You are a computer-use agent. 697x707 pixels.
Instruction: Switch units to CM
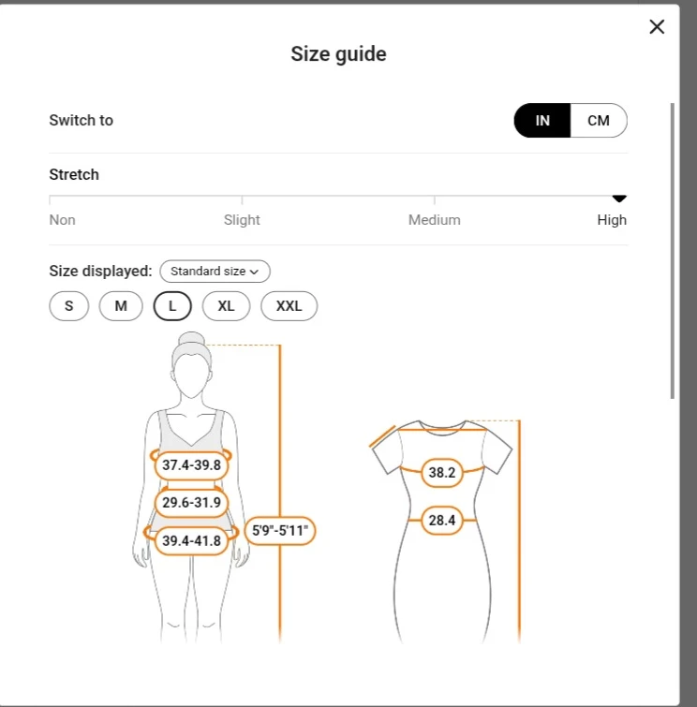pyautogui.click(x=598, y=121)
